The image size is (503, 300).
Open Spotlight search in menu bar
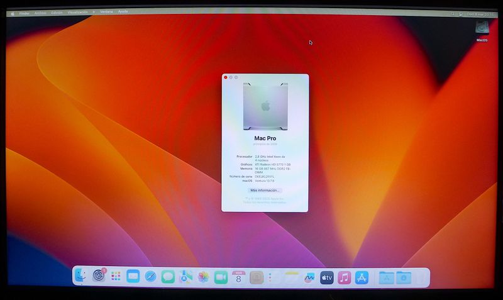tap(453, 14)
